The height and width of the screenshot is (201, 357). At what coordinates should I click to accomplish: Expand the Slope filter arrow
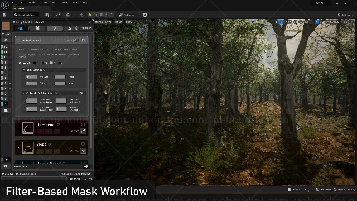click(18, 147)
